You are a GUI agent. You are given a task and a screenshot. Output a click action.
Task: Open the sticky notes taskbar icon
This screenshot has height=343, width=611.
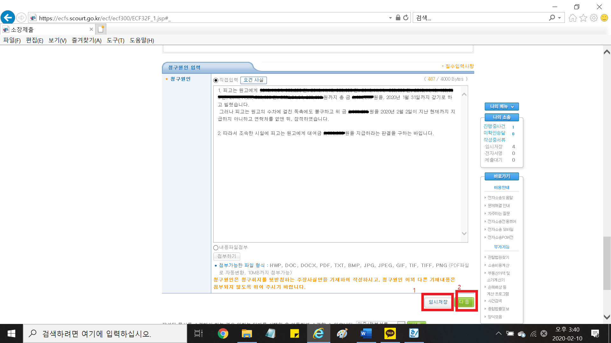[x=294, y=333]
